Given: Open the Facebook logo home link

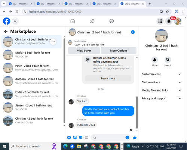Looking at the screenshot, I should (6, 21).
